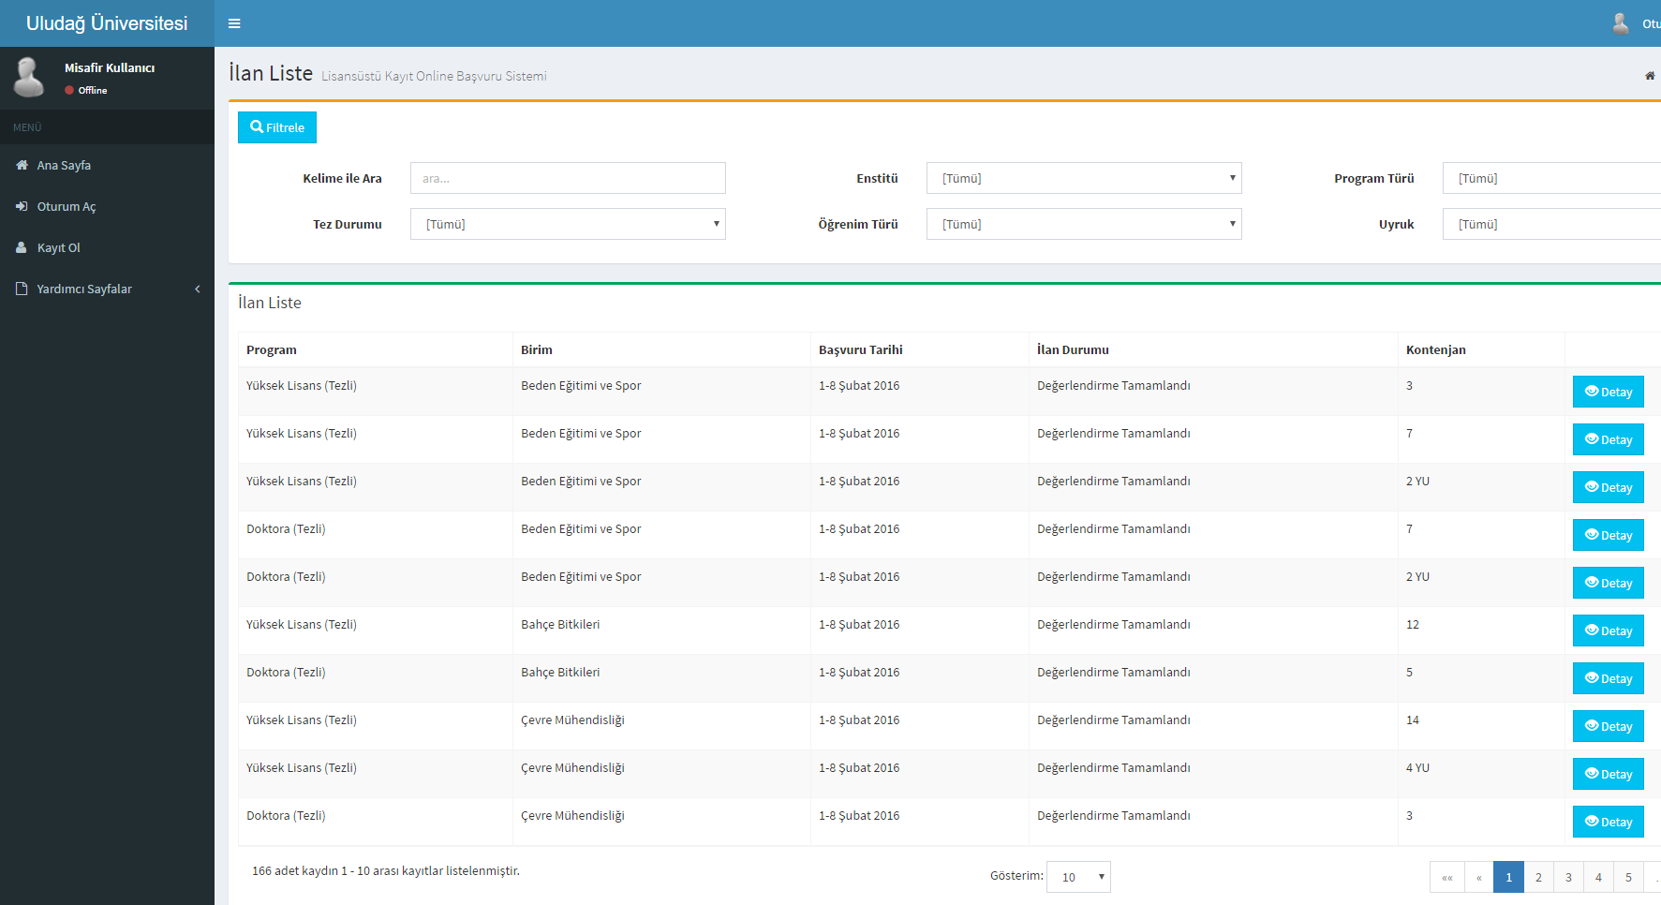Go to pagination page 3
This screenshot has height=905, width=1661.
tap(1568, 877)
